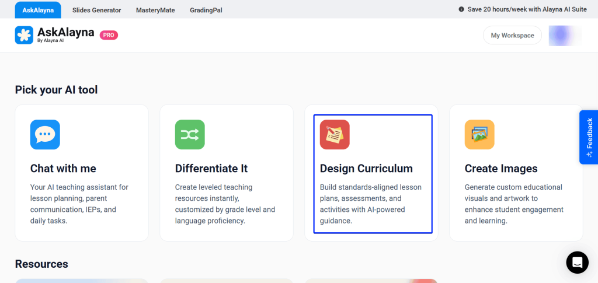Click the AskAlayna flower logo icon
This screenshot has height=283, width=598.
click(x=24, y=35)
